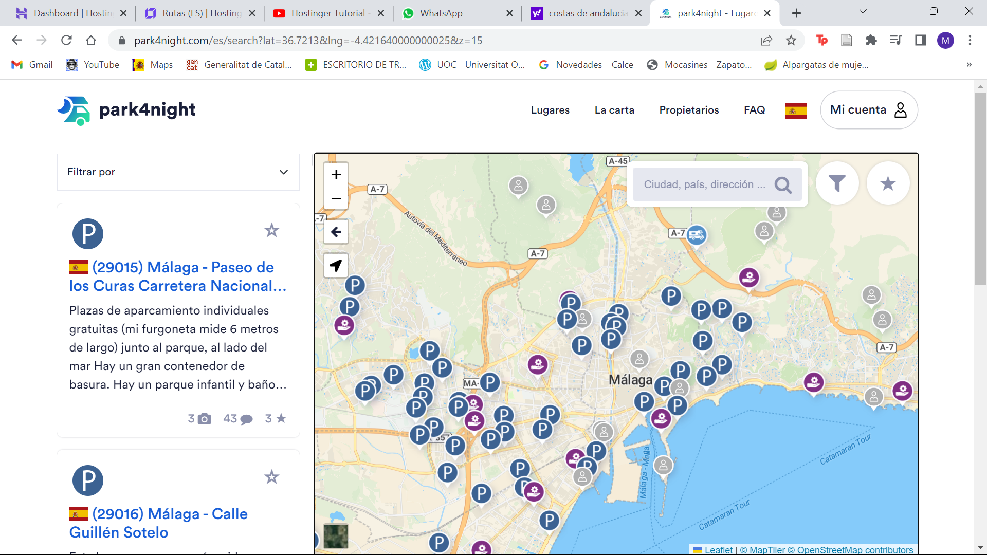Open the map filter funnel button

click(837, 183)
